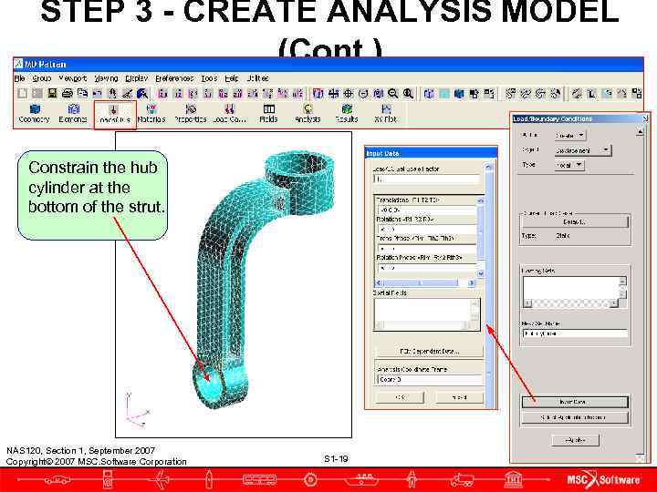Click the Load/Boundary Conditions panel scroll-up arrow
Screen dimensions: 657x492
pos(640,133)
